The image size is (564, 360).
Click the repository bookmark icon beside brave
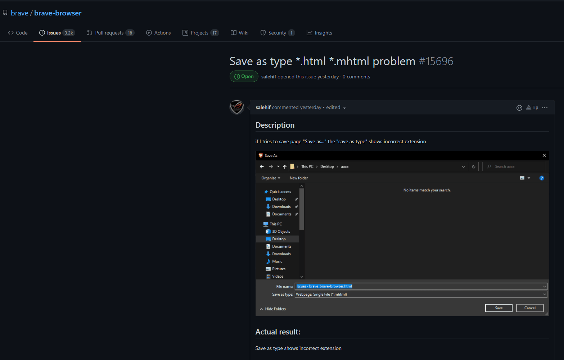click(5, 12)
